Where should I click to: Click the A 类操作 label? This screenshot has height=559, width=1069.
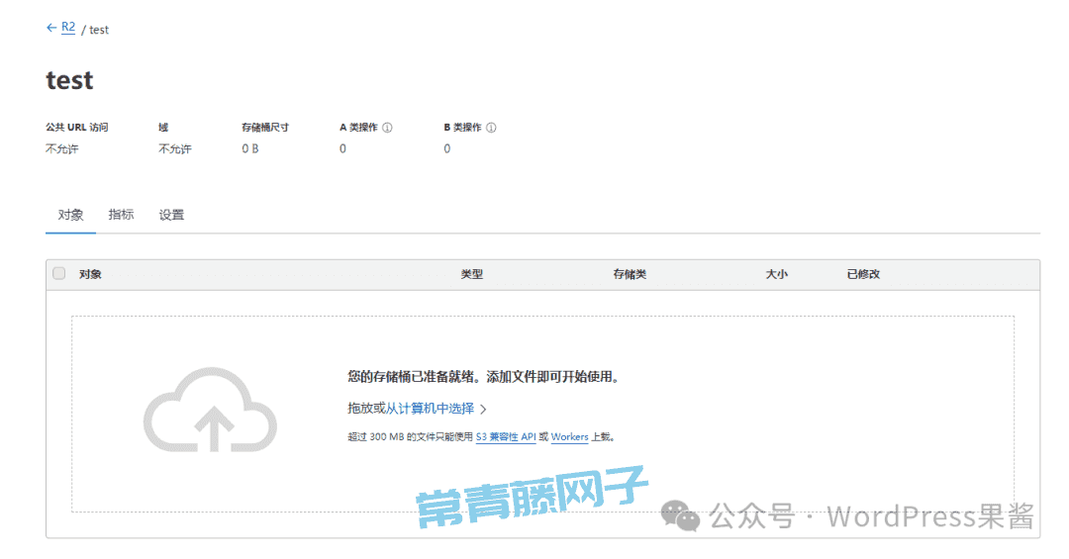point(358,128)
